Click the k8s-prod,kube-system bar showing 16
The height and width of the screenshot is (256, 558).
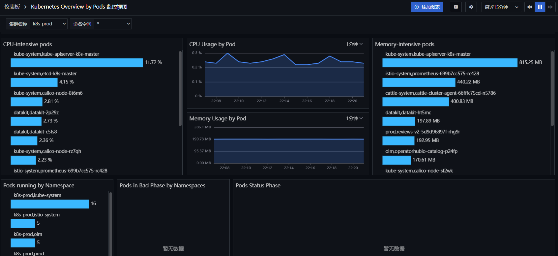(50, 204)
